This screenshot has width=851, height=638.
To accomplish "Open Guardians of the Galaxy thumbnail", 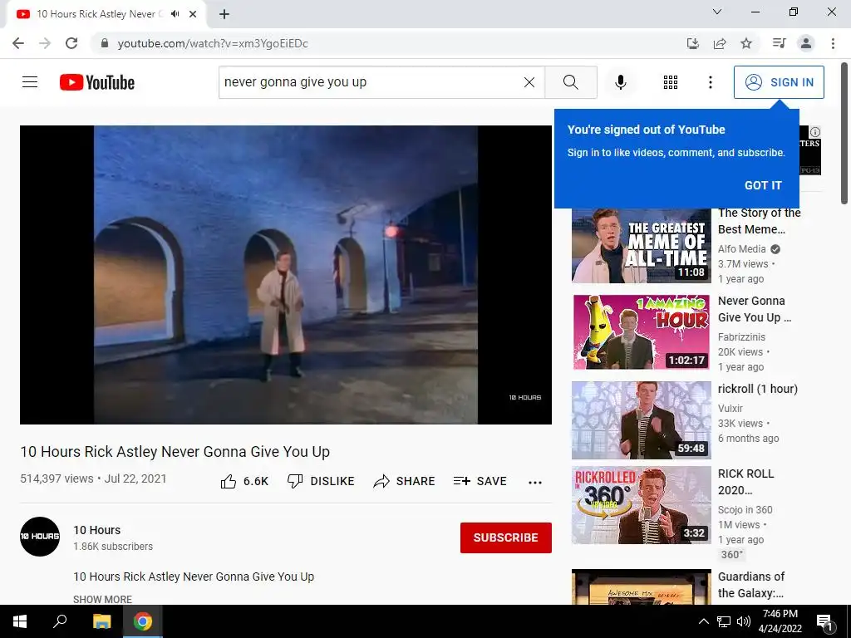I will coord(641,587).
